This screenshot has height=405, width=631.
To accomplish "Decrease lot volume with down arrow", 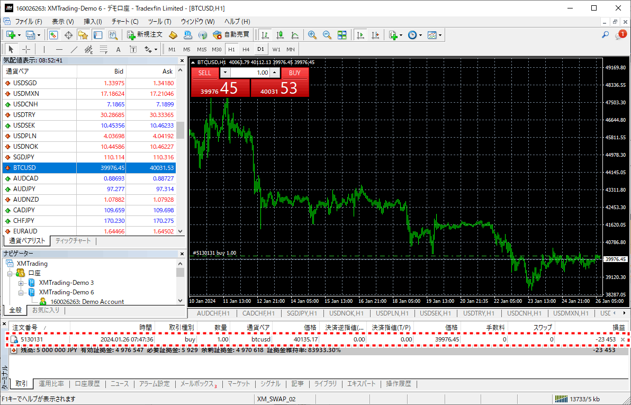I will click(x=225, y=73).
